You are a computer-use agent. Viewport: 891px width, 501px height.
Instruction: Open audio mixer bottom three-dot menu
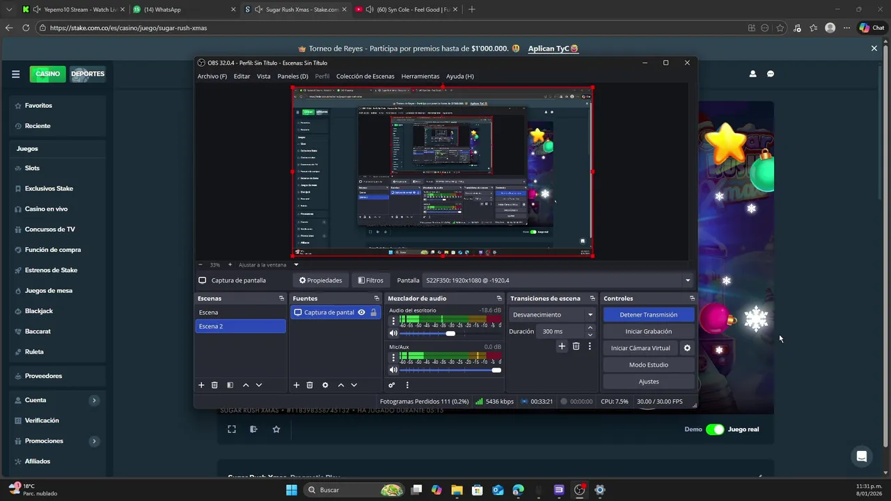(x=407, y=385)
